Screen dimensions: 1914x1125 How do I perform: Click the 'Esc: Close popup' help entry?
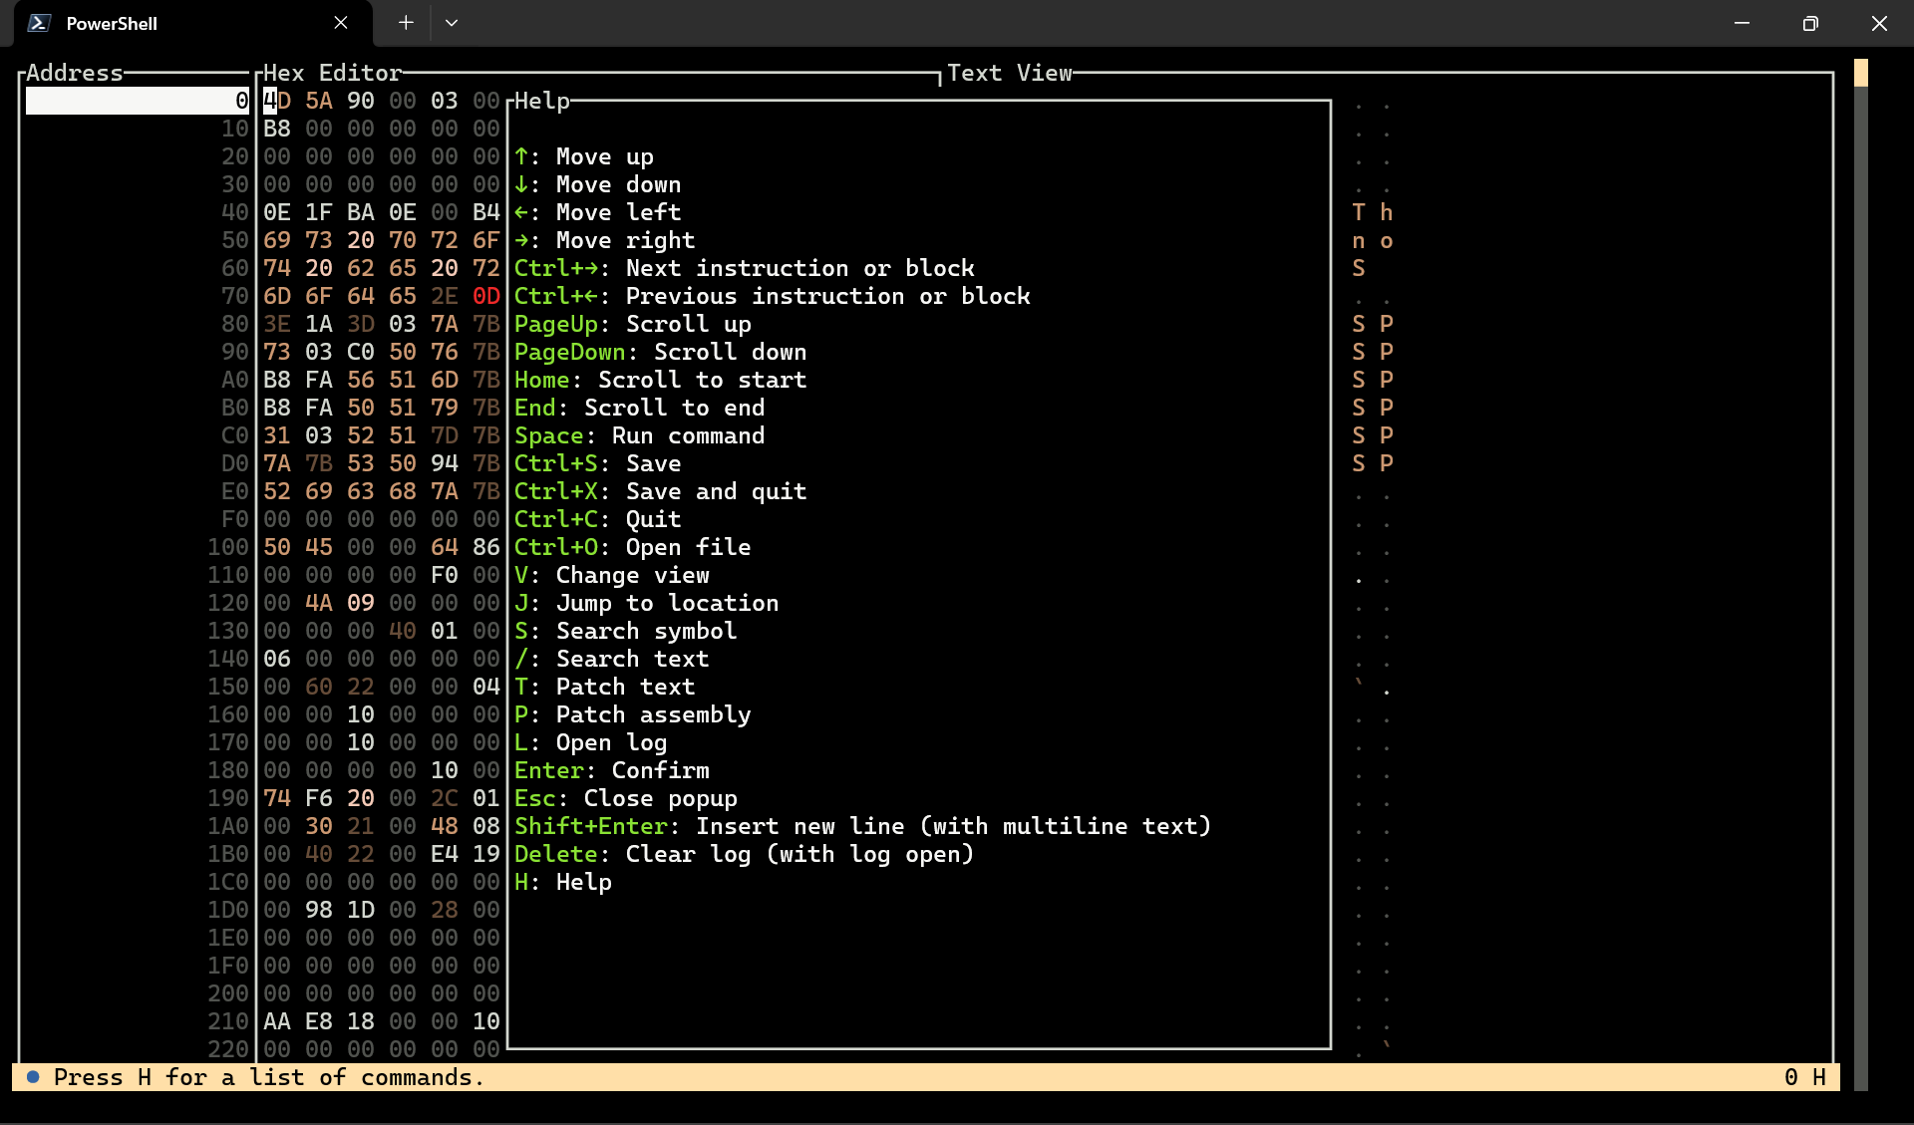(625, 798)
